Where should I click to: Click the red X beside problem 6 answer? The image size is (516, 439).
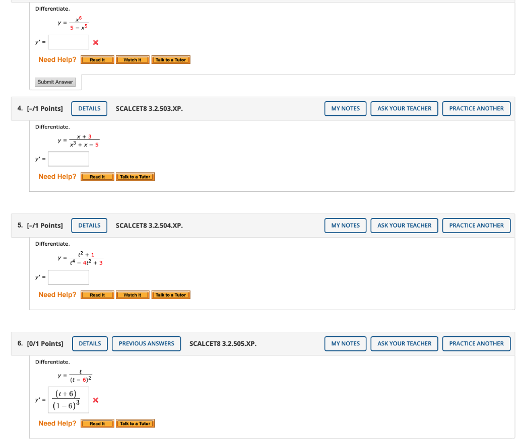[96, 400]
